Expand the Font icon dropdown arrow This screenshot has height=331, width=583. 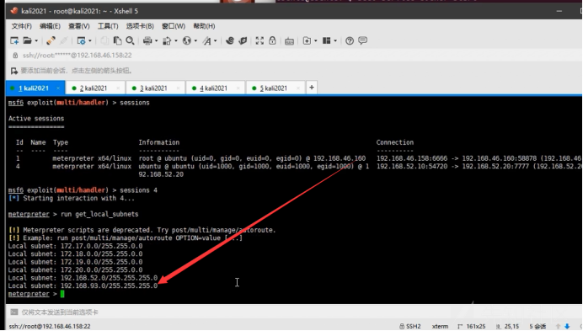click(x=216, y=41)
